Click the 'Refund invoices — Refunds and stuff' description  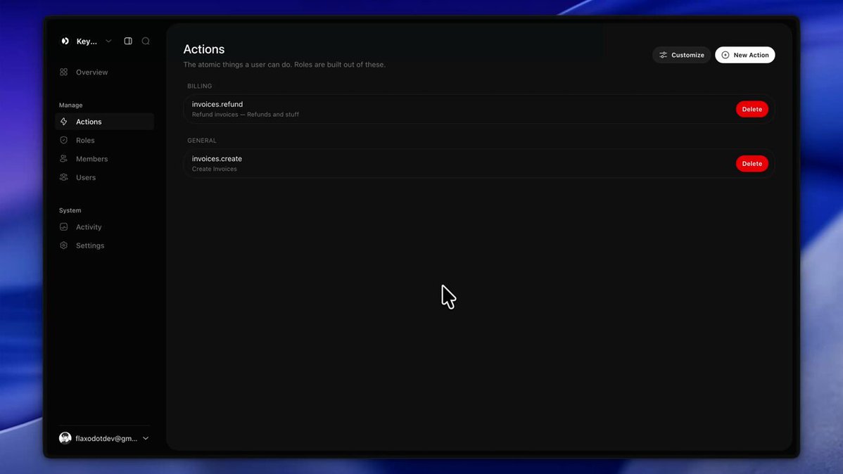coord(245,115)
